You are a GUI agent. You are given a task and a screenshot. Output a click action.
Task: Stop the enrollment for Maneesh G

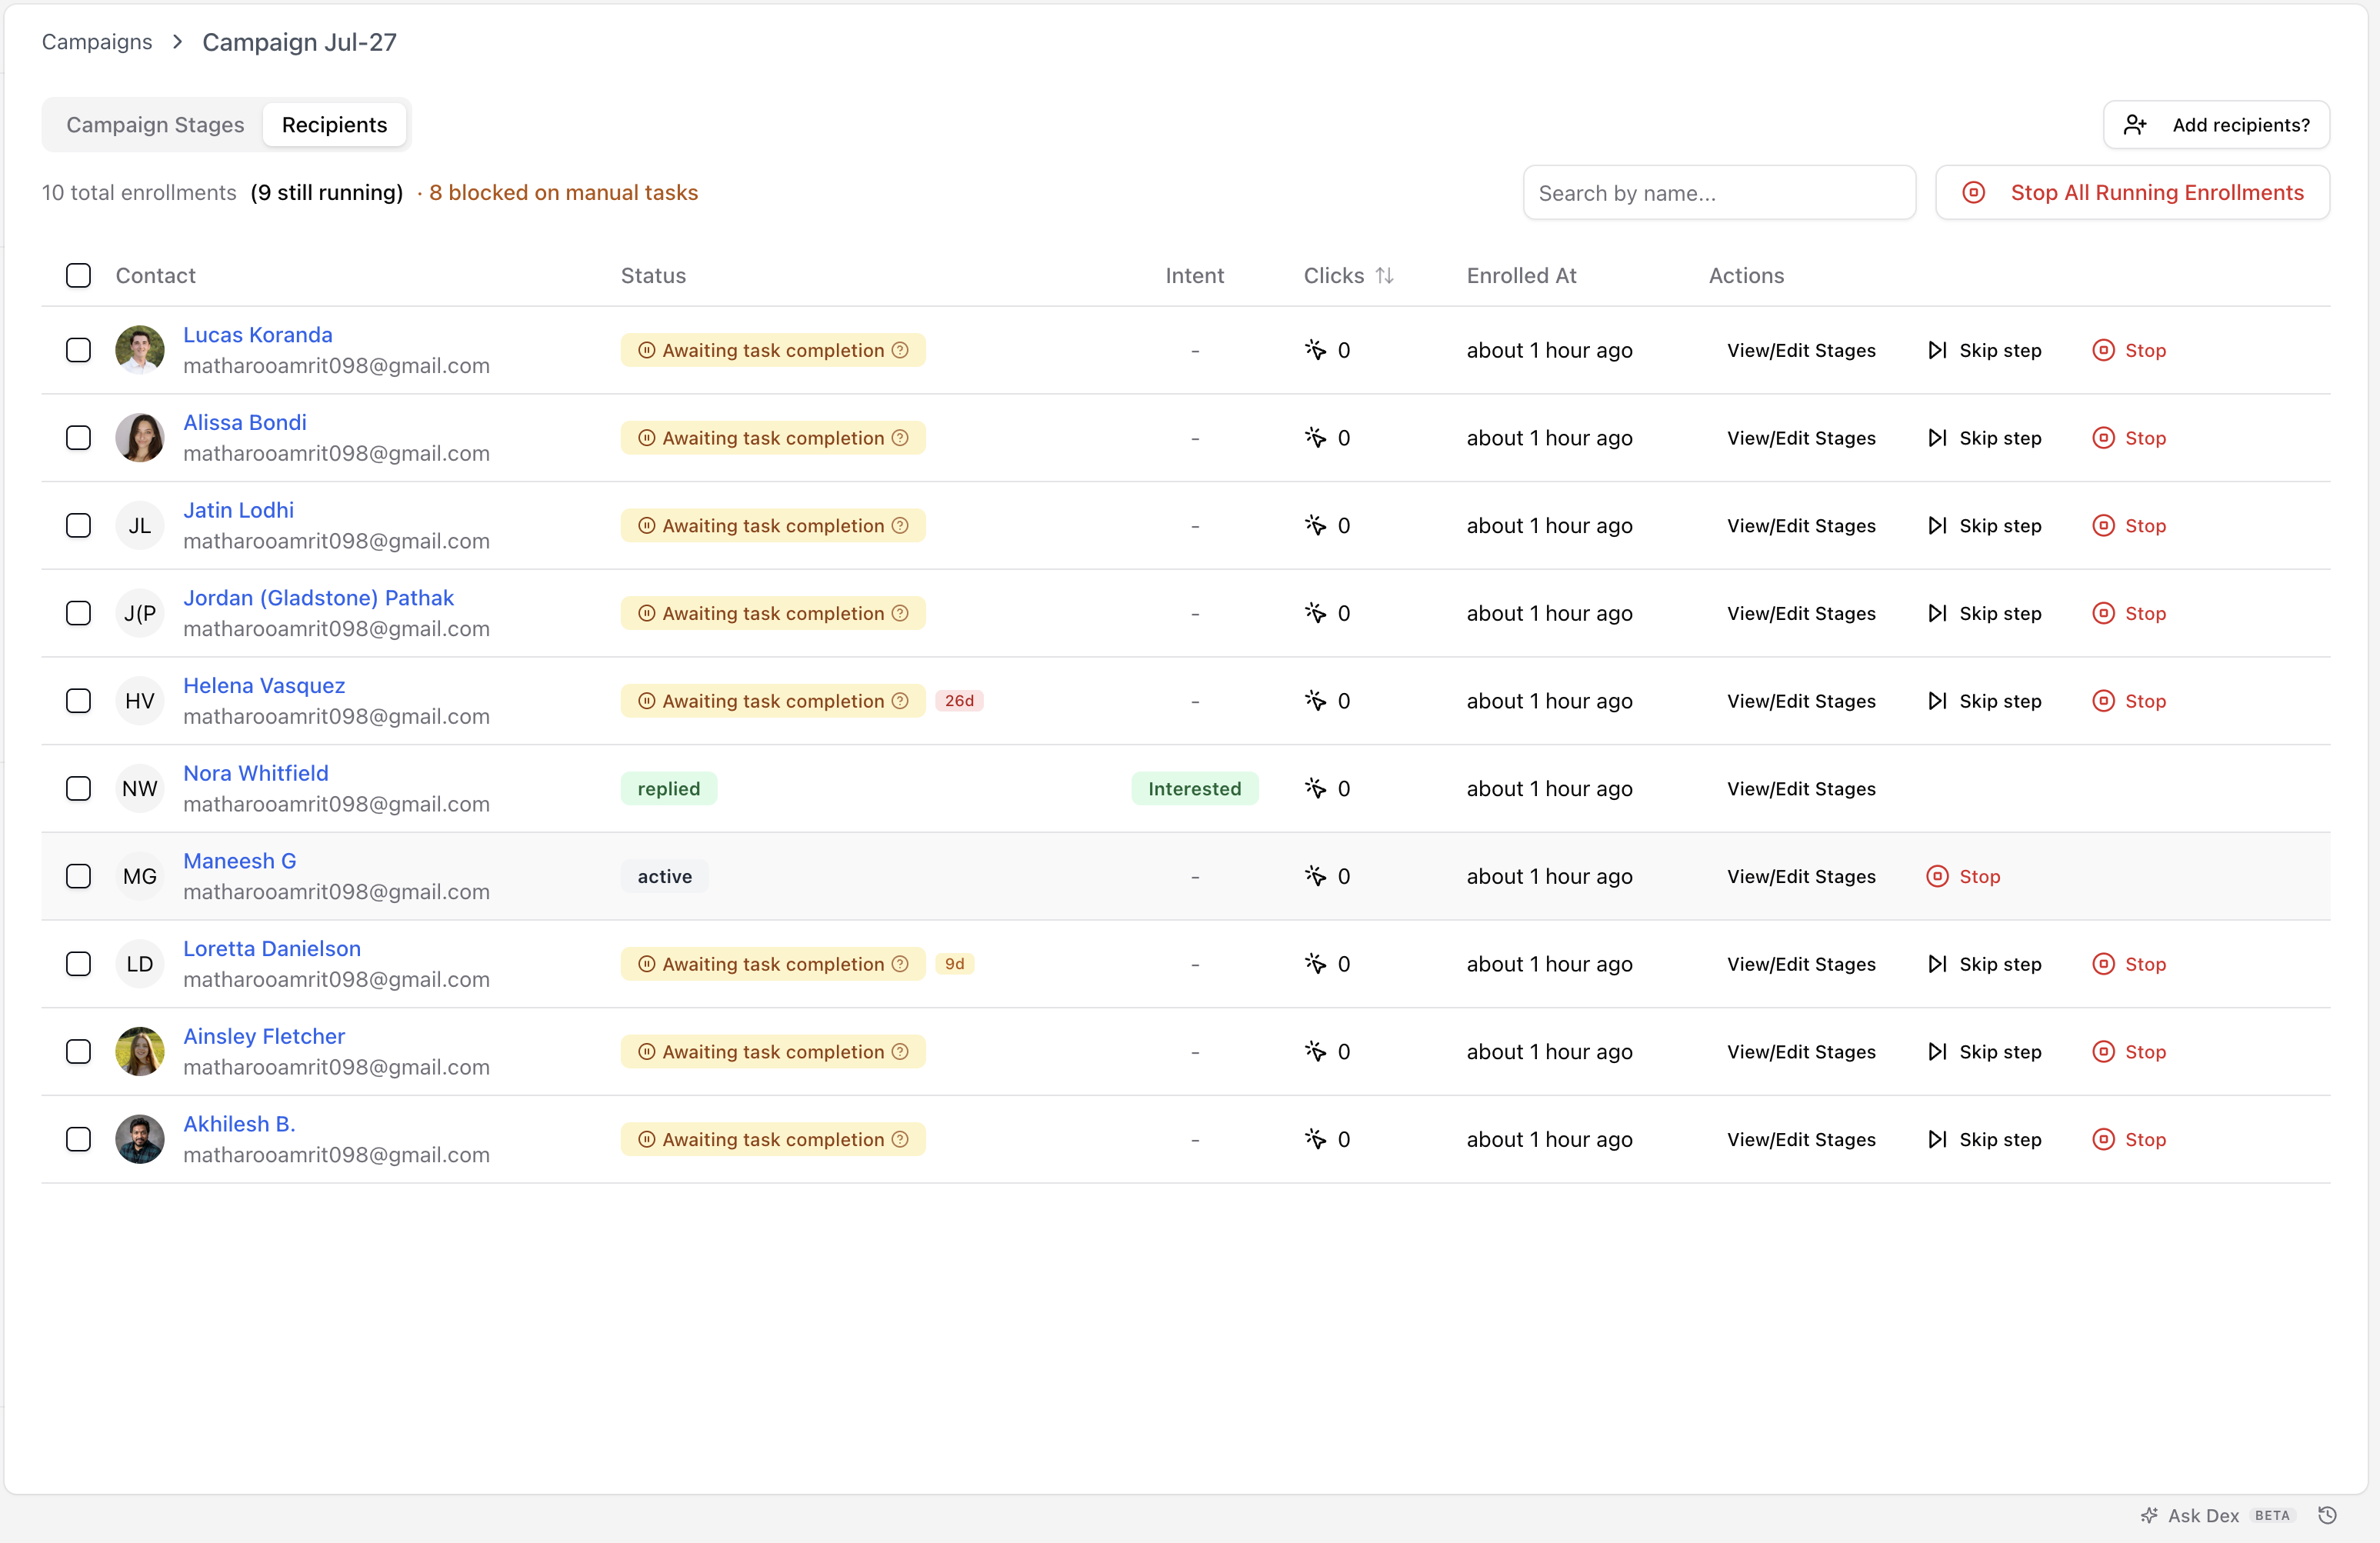(x=1963, y=876)
